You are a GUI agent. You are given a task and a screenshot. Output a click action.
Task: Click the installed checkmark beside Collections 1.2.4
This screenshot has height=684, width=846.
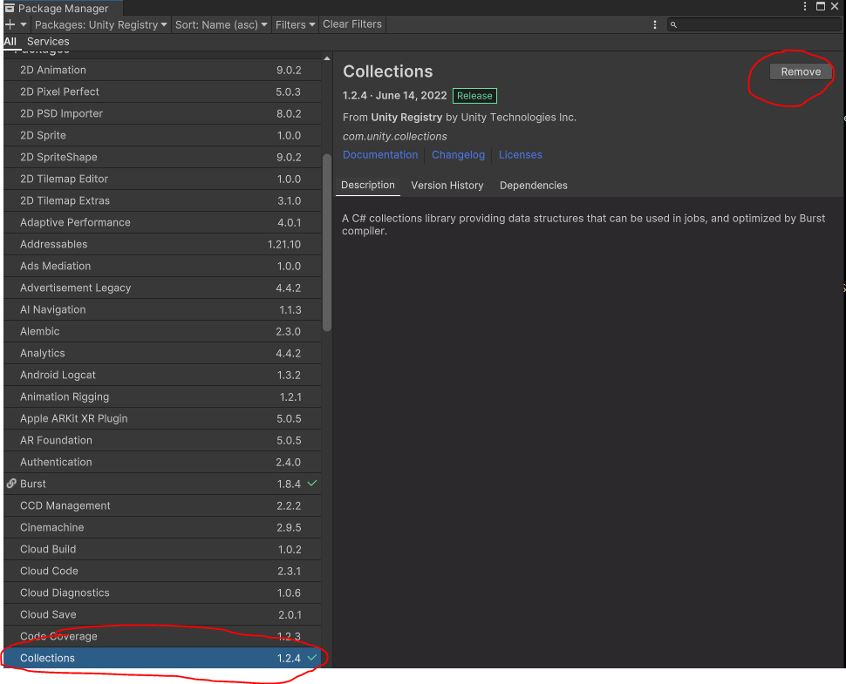pos(312,658)
